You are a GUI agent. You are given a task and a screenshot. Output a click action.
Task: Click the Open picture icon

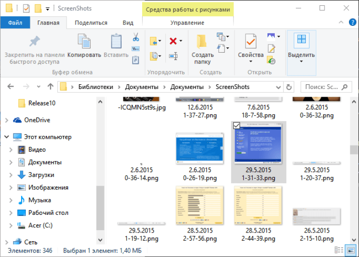pyautogui.click(x=271, y=37)
